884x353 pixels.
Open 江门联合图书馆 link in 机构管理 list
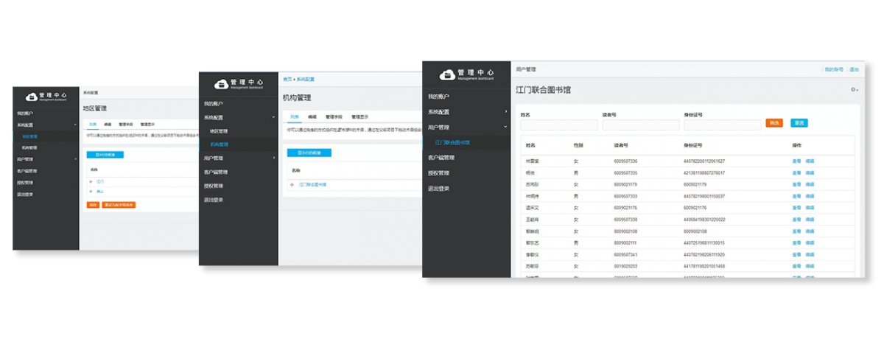[x=312, y=184]
